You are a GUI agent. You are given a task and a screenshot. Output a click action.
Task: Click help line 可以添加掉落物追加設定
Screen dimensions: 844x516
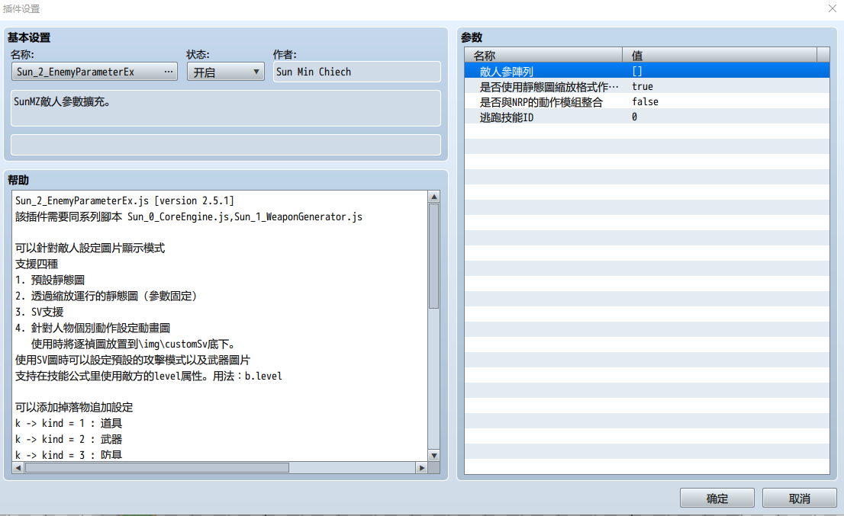74,407
